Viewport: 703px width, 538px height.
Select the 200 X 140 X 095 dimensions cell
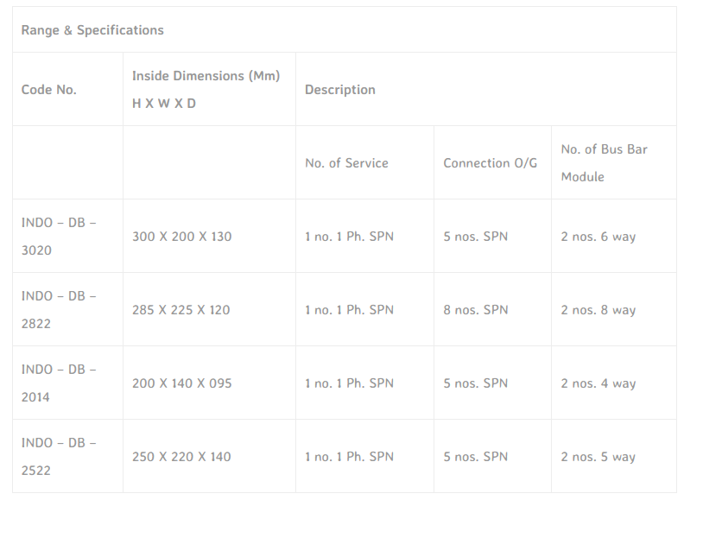(x=182, y=383)
